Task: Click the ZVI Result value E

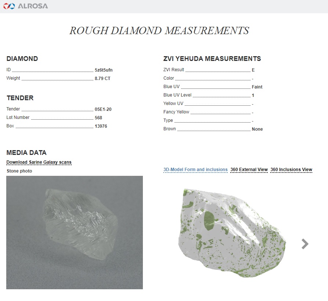Action: (x=253, y=70)
